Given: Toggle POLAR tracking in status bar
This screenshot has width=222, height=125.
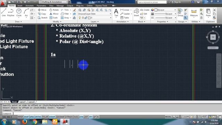Looking at the screenshot, I should [x=45, y=117].
